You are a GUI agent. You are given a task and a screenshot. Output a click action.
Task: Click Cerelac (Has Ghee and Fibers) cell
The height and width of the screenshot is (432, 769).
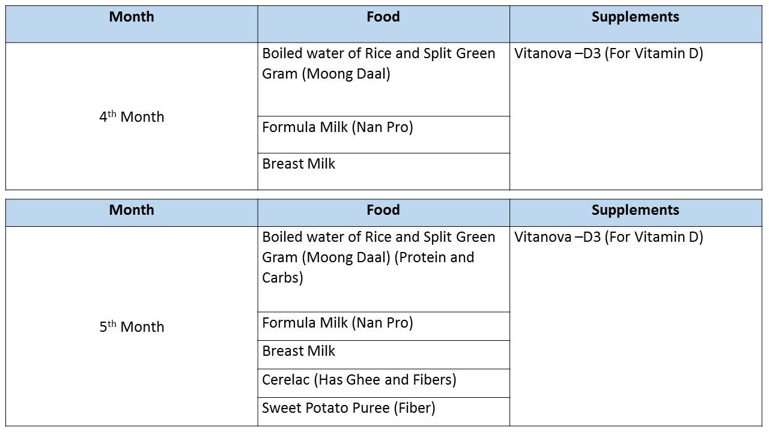(x=383, y=383)
